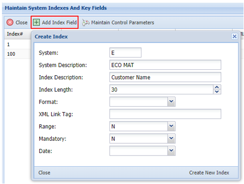
Task: Decrease Index Length with down arrow
Action: [x=217, y=92]
